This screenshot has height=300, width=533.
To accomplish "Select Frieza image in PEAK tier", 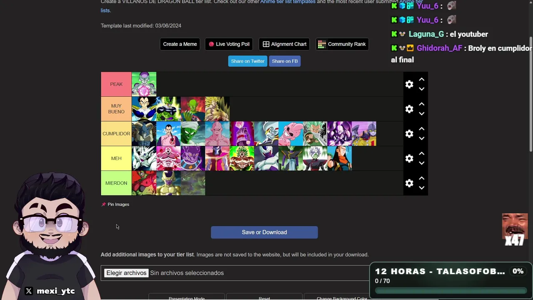I will click(144, 84).
